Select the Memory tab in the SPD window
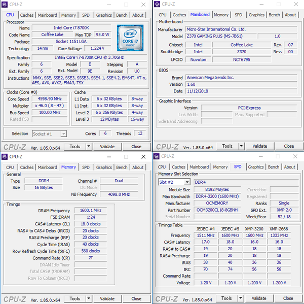This screenshot has height=304, width=304. click(x=220, y=167)
